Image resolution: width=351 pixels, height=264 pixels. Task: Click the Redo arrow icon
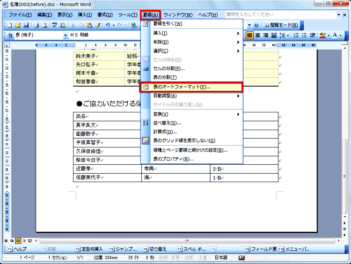(x=120, y=25)
